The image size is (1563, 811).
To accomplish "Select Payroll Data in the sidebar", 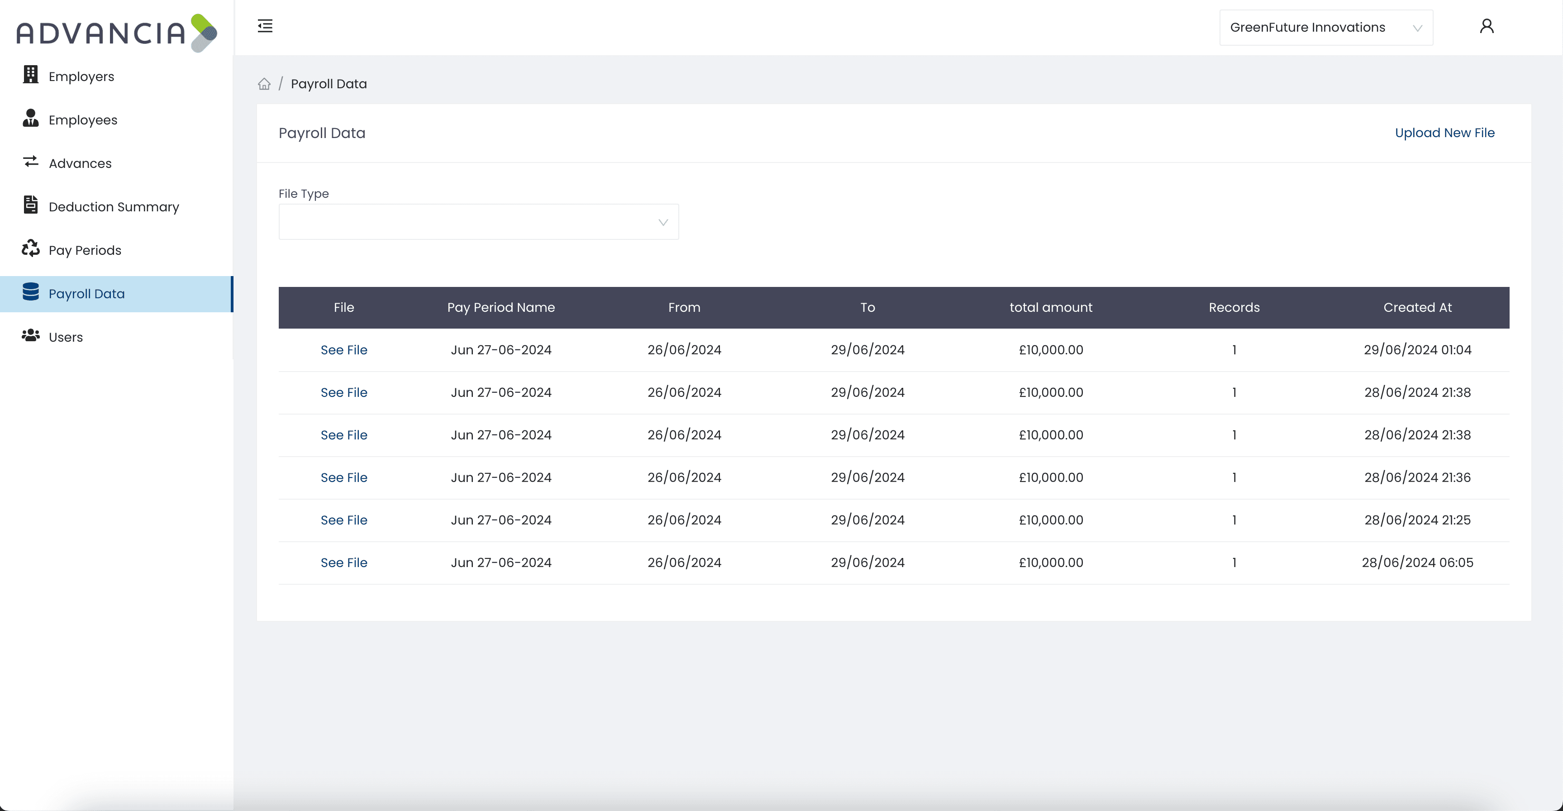I will (116, 294).
